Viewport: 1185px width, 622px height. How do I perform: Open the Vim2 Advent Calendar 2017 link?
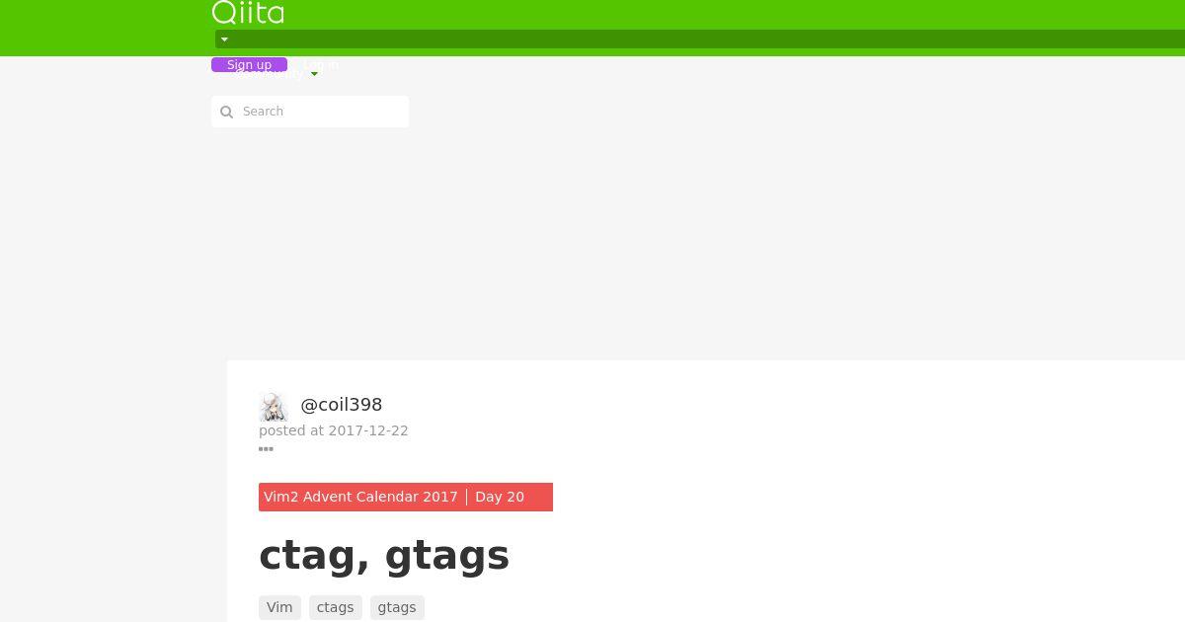click(x=360, y=497)
